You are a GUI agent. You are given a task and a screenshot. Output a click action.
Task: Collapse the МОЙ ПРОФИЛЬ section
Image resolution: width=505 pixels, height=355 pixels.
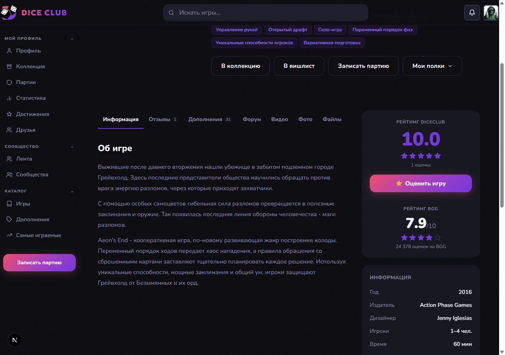click(x=72, y=39)
